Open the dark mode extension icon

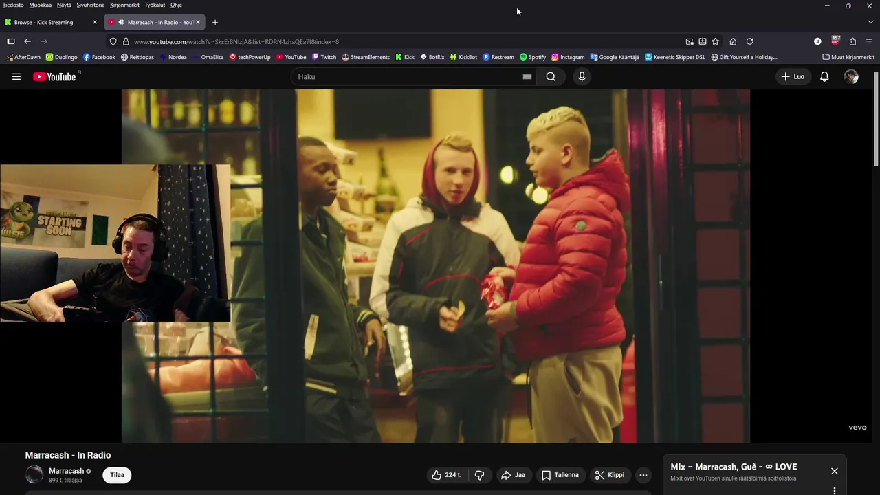tap(817, 41)
